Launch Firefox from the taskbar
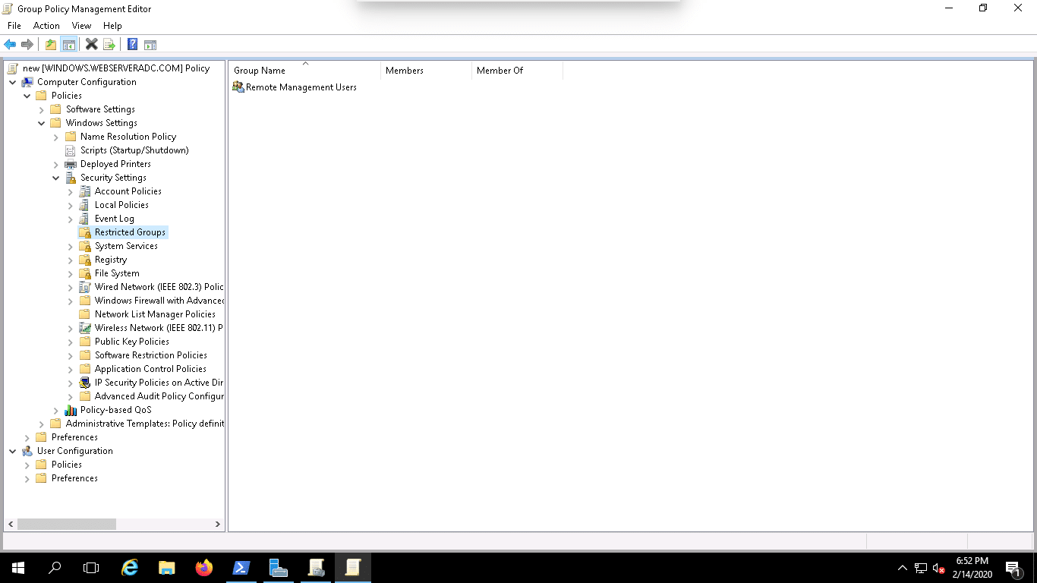1037x583 pixels. point(203,568)
